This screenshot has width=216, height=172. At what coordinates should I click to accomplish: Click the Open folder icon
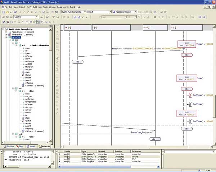7,12
